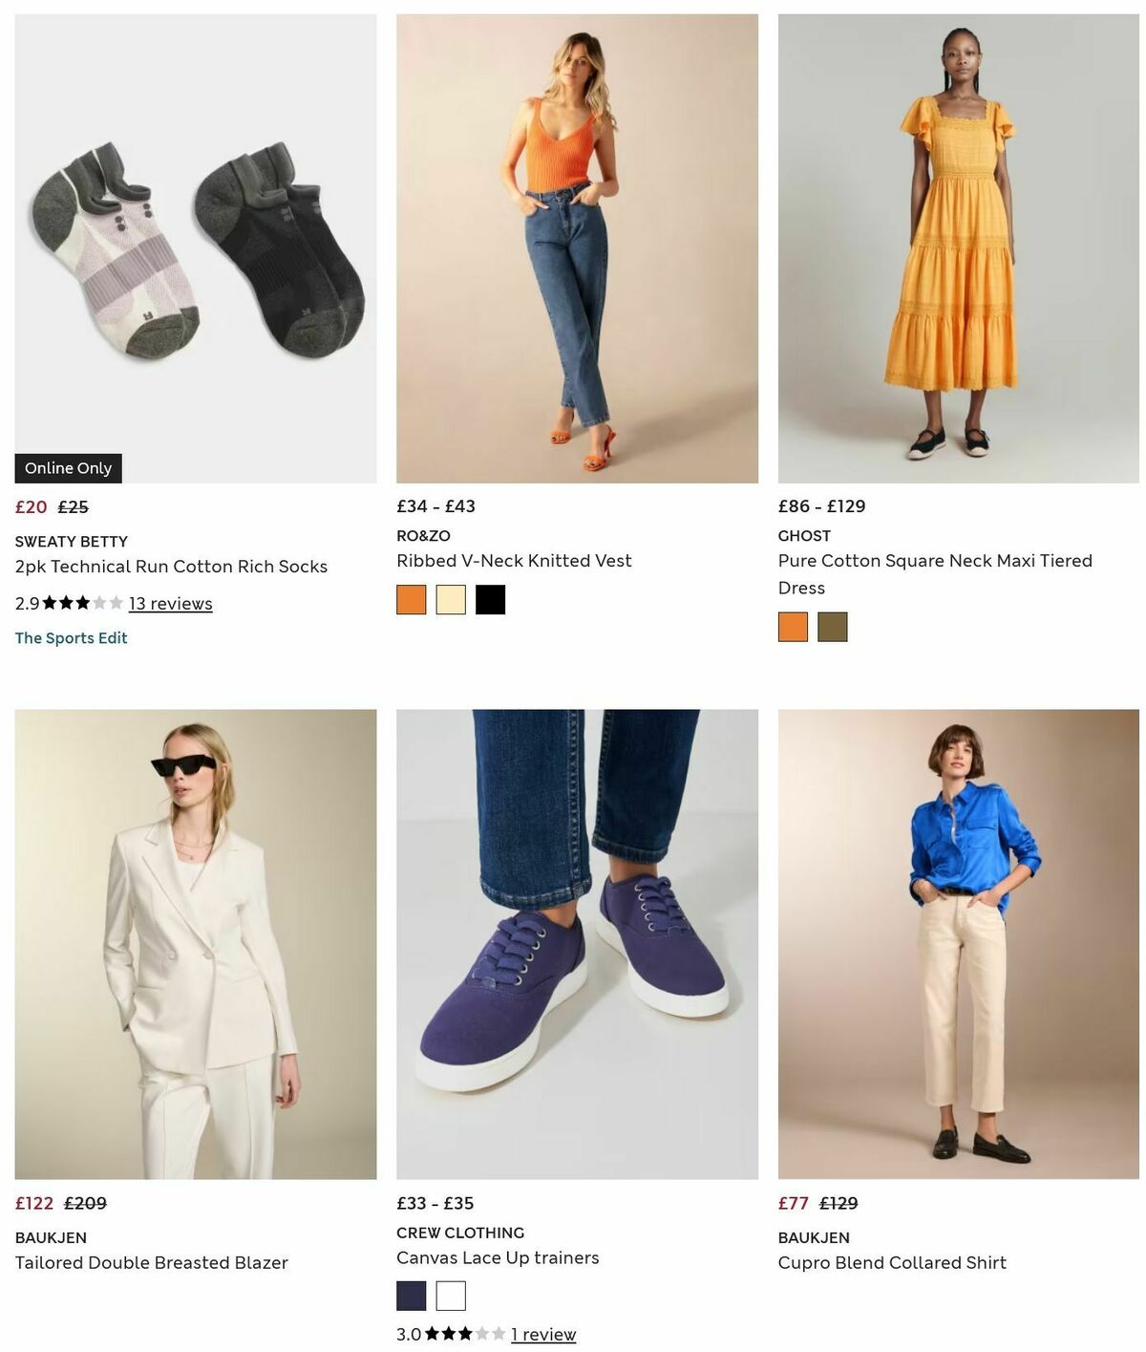Open the Tailored Double Breasted Blazer listing
The image size is (1146, 1352).
pos(151,1262)
